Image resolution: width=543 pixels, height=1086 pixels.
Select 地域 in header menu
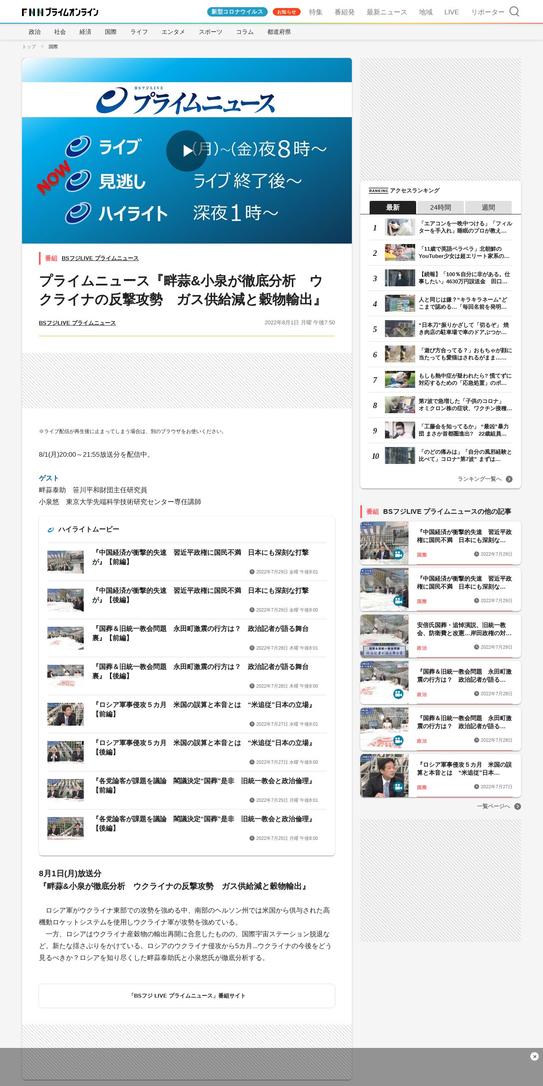(426, 12)
